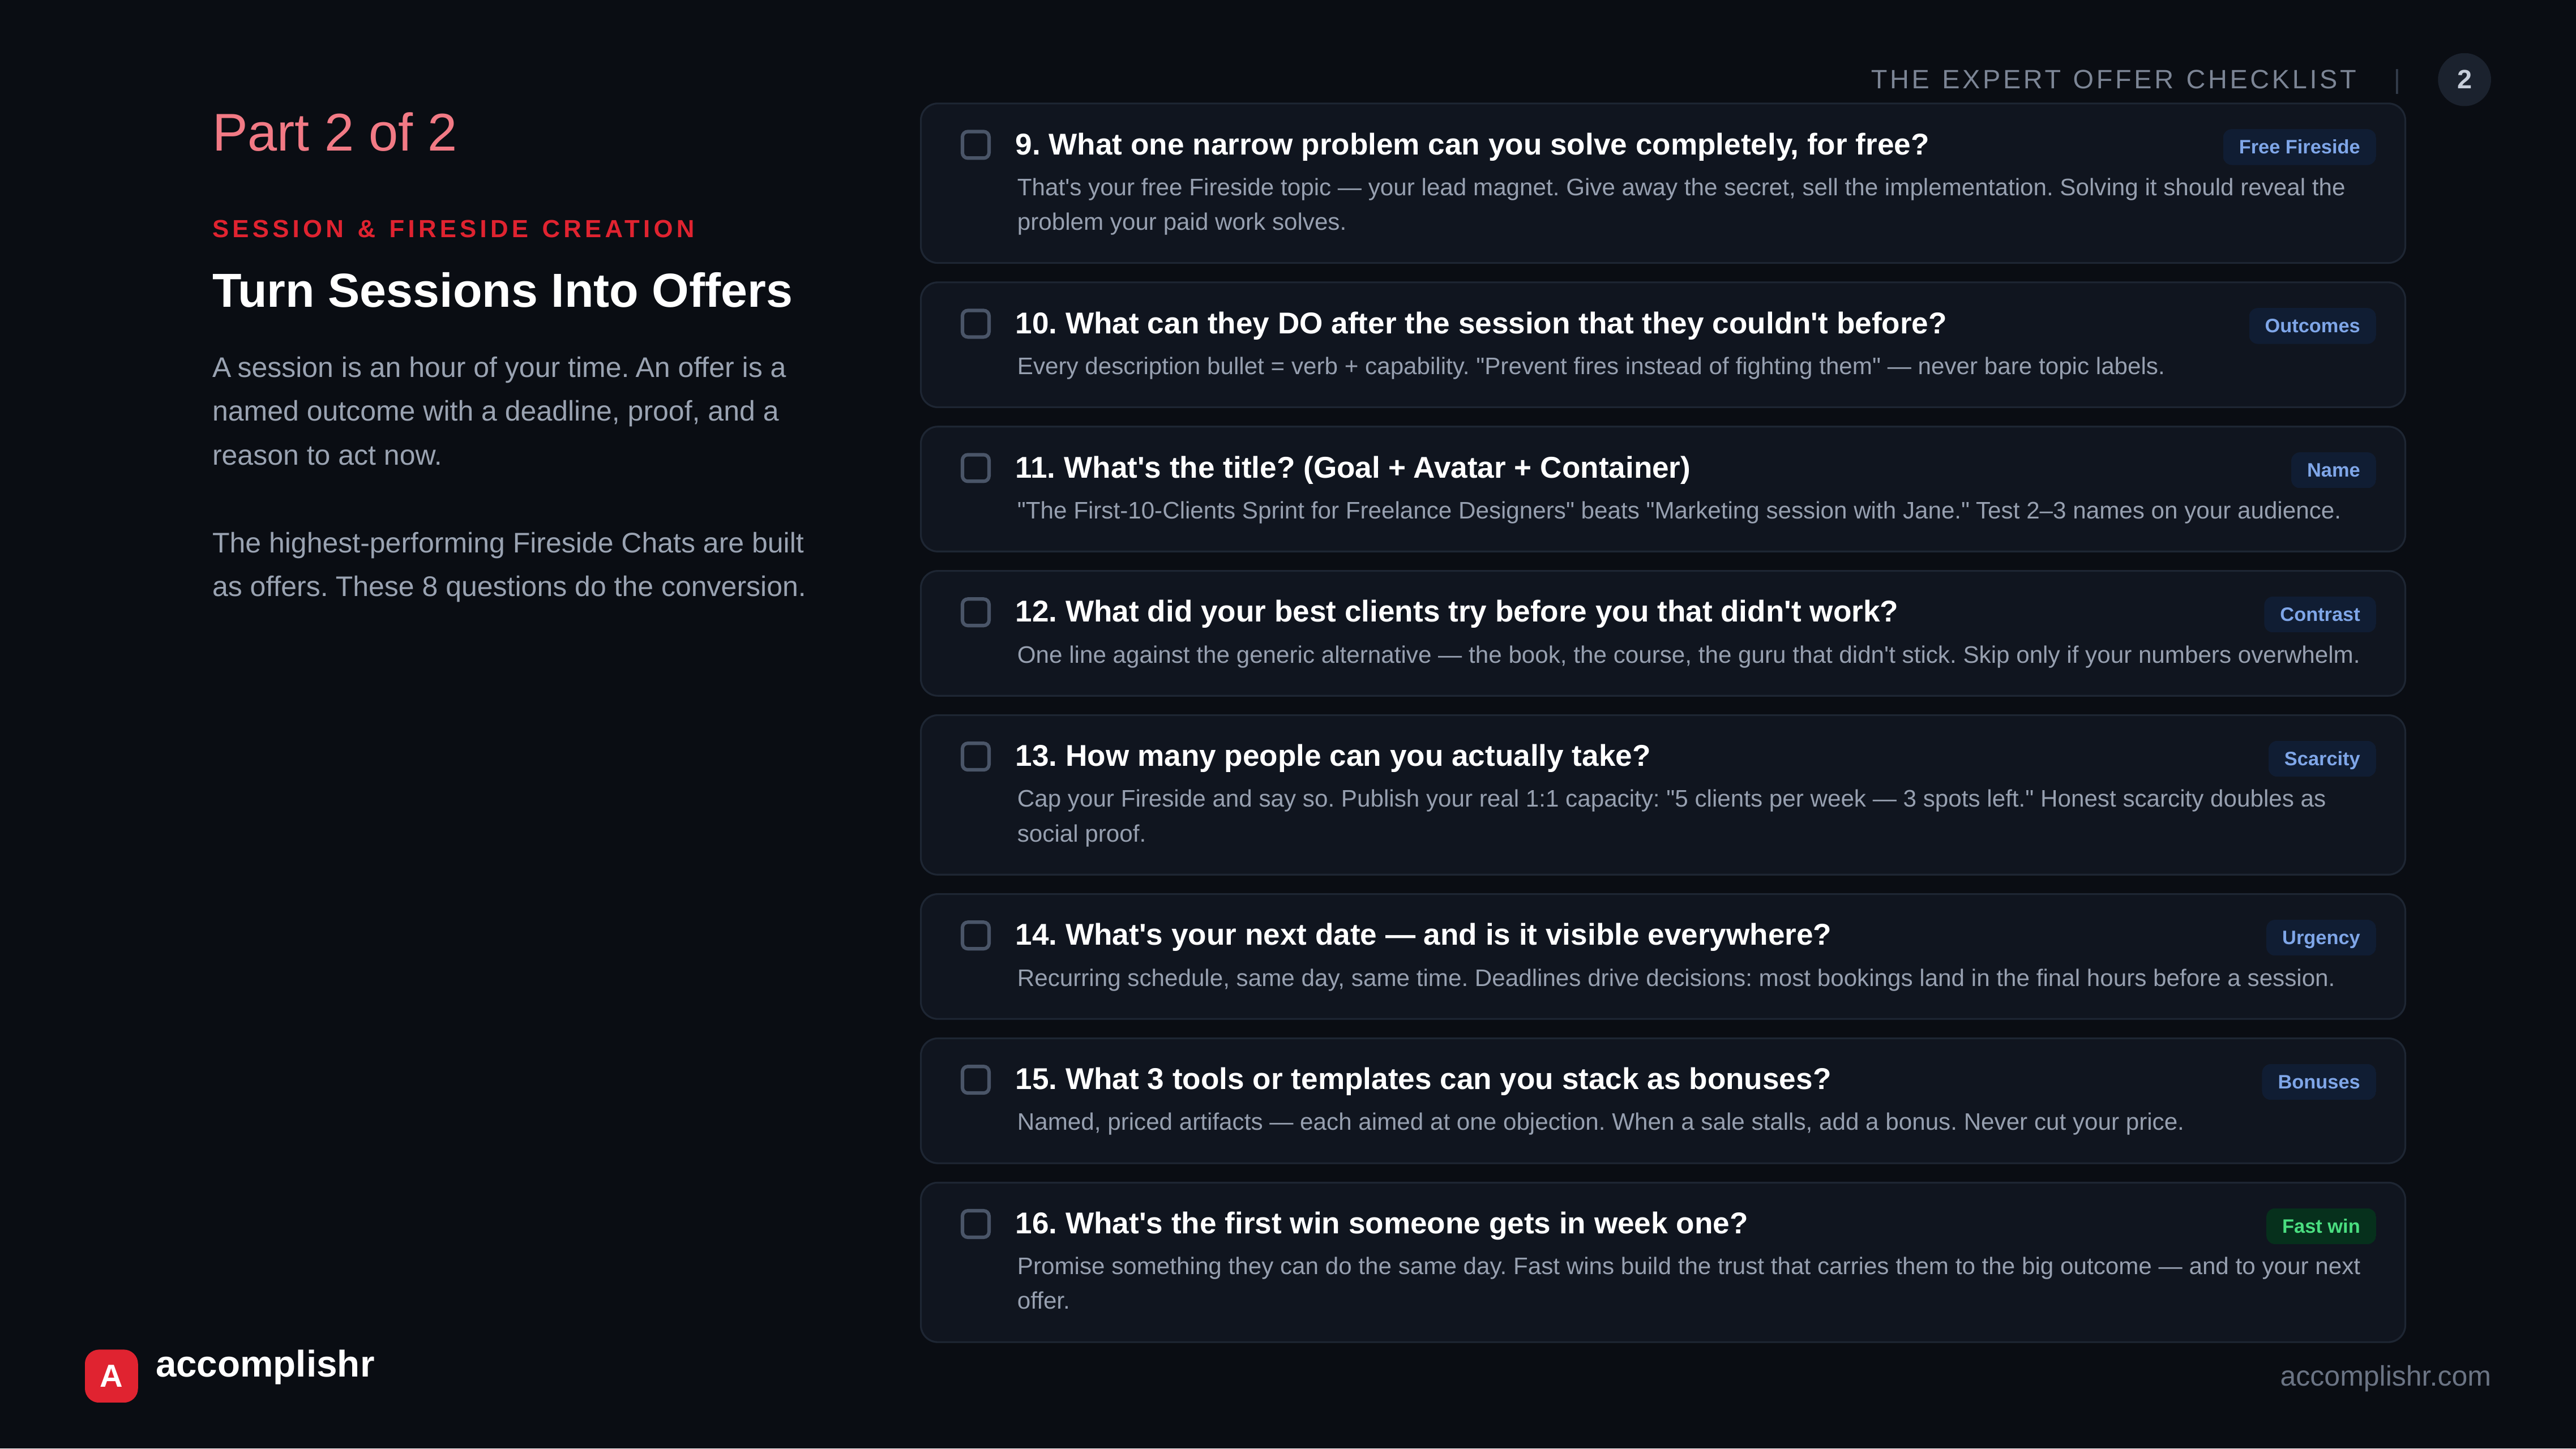The height and width of the screenshot is (1449, 2576).
Task: Open the accomplishr.com link
Action: (2384, 1376)
